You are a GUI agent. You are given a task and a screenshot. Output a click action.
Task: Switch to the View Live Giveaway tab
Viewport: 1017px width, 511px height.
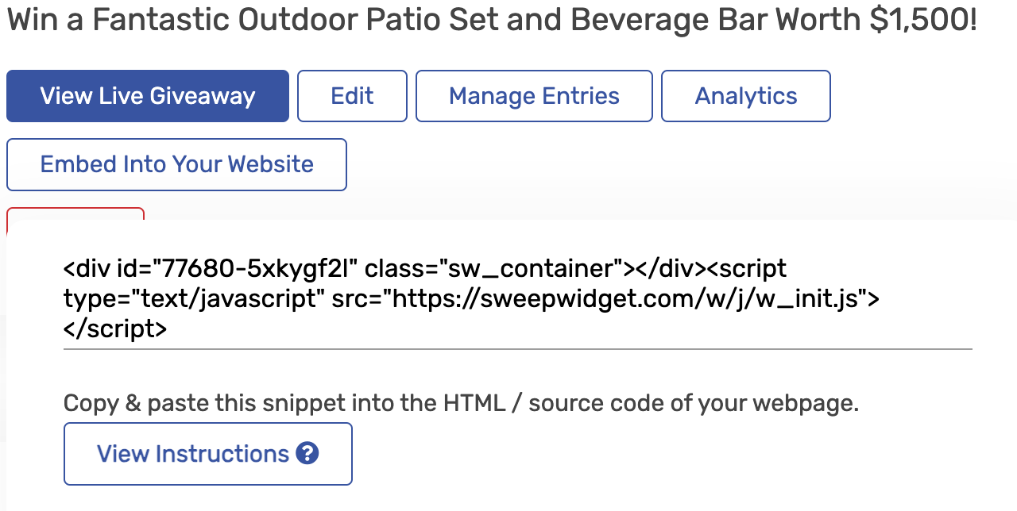(147, 95)
